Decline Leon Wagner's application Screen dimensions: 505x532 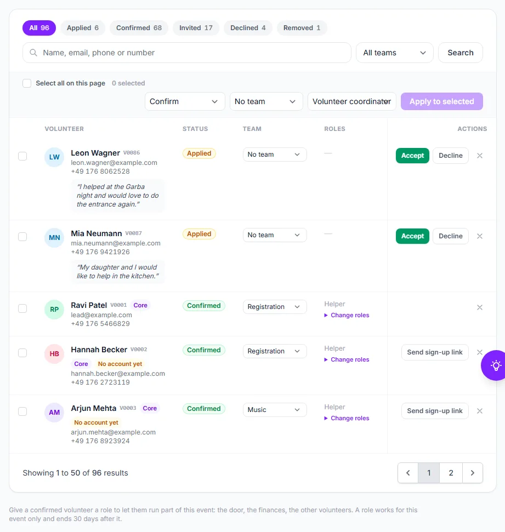(x=451, y=156)
